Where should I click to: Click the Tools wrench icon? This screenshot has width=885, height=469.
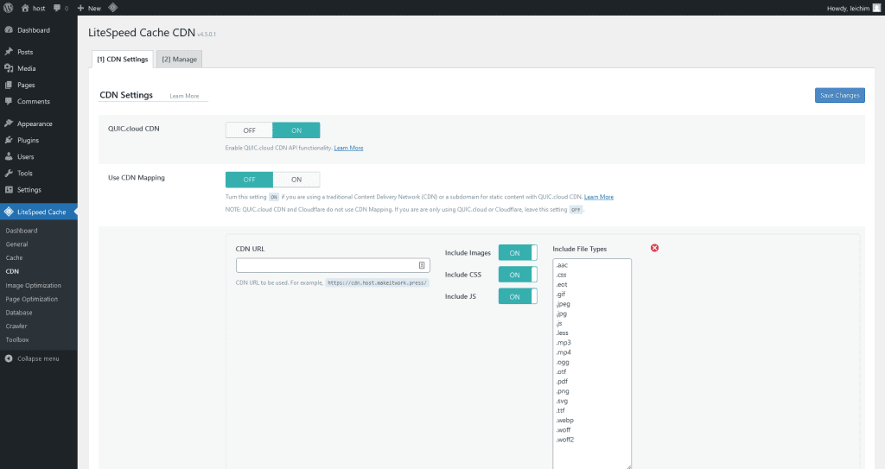click(9, 174)
